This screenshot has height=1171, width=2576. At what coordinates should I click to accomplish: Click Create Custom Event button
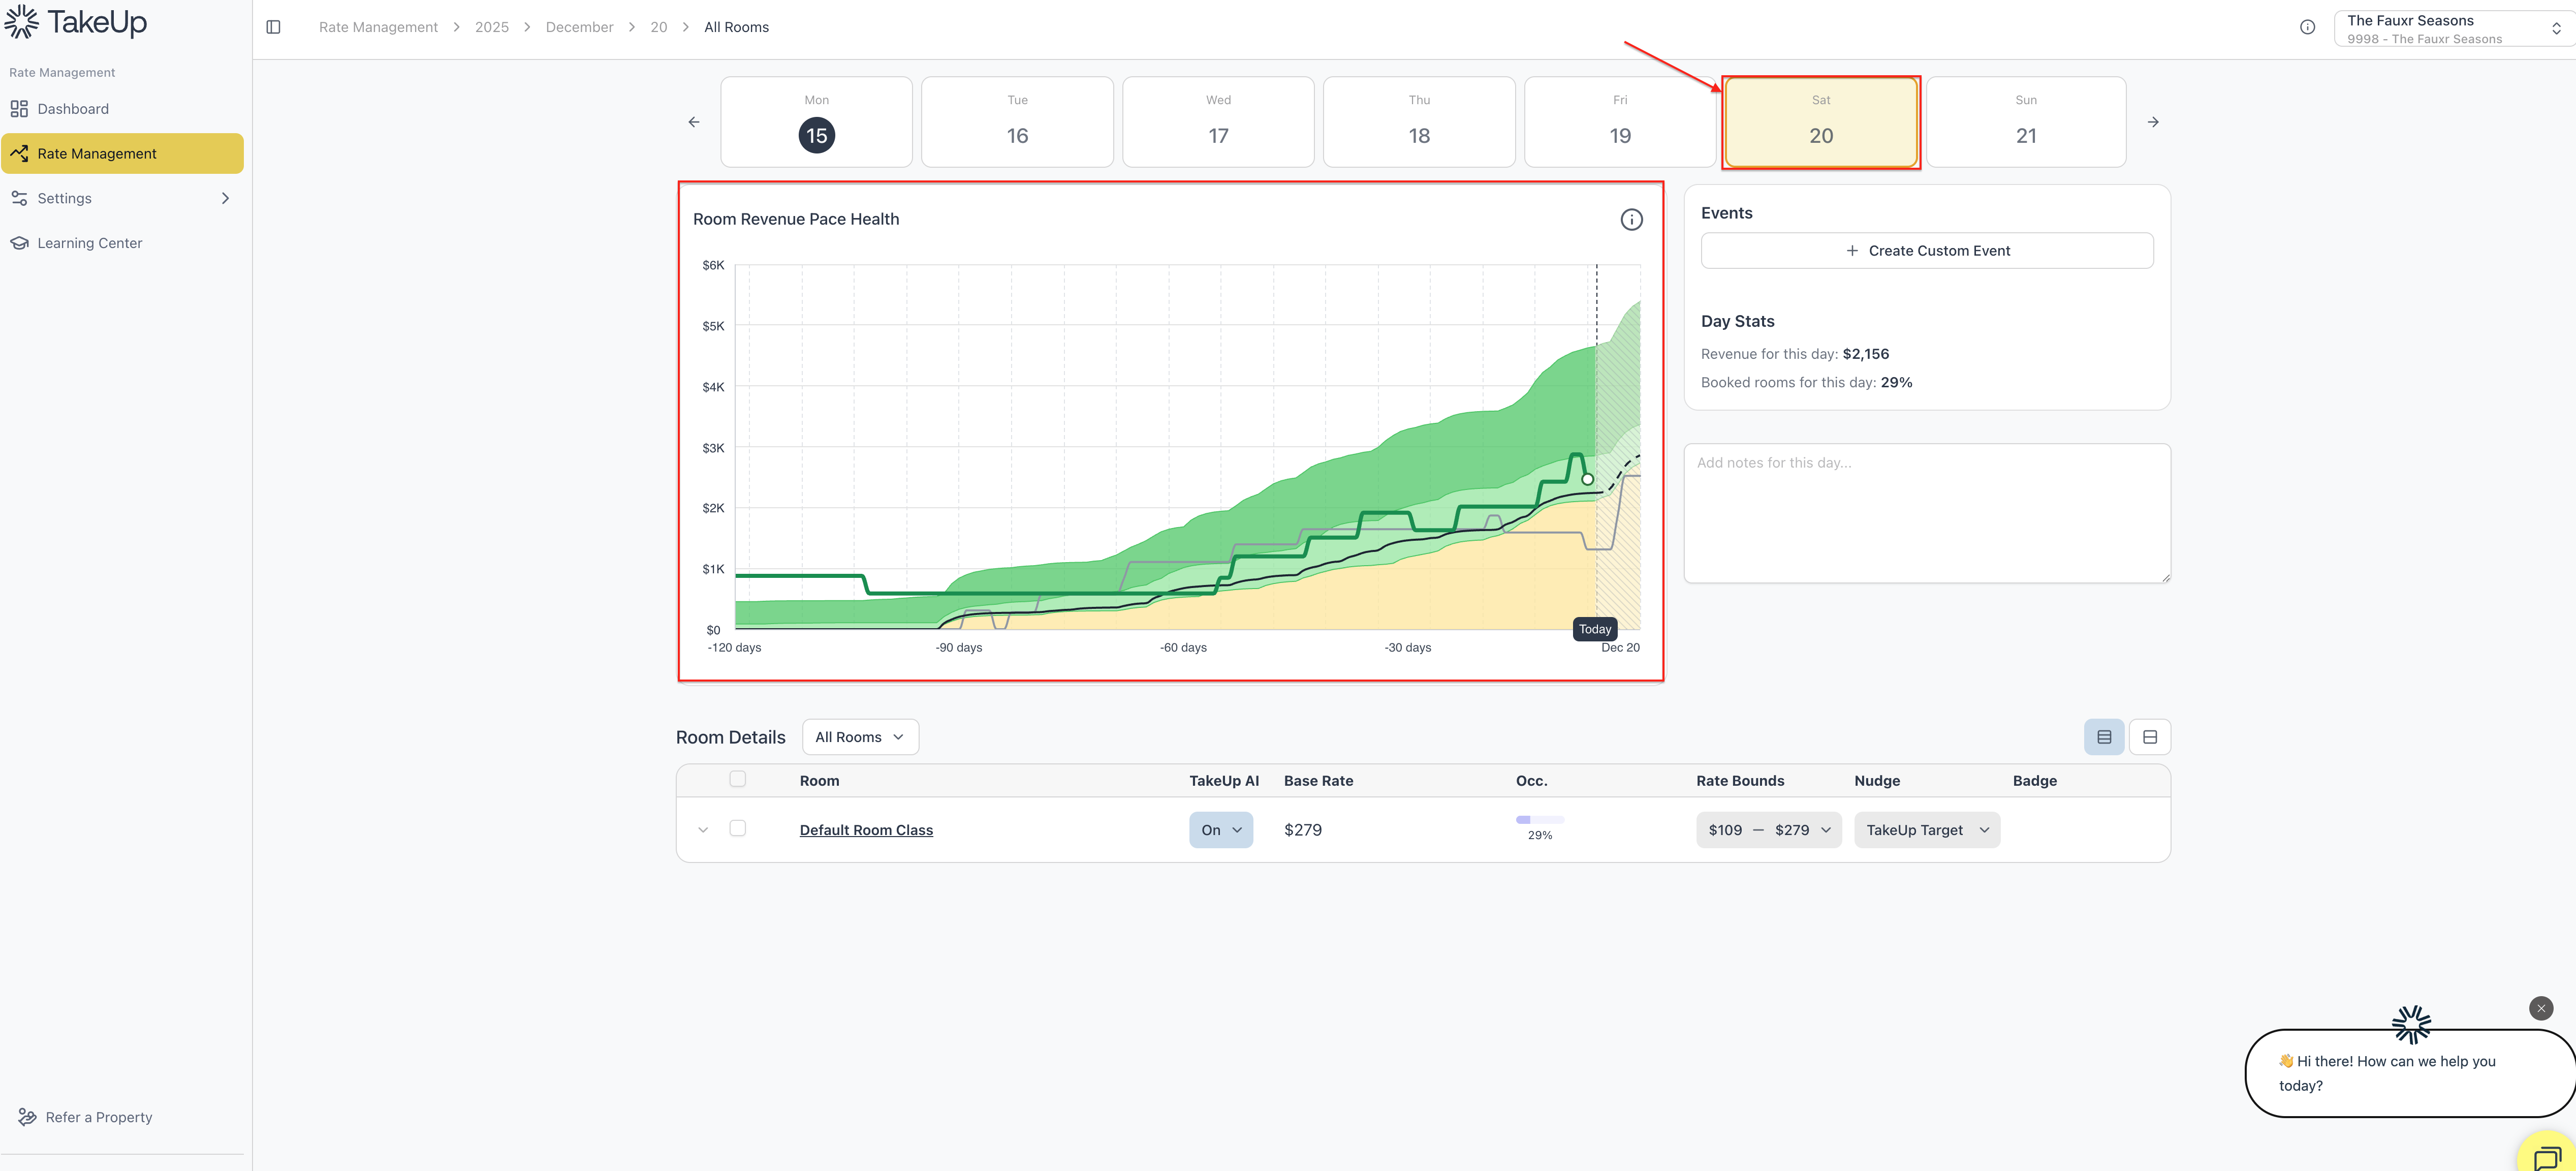(1927, 251)
